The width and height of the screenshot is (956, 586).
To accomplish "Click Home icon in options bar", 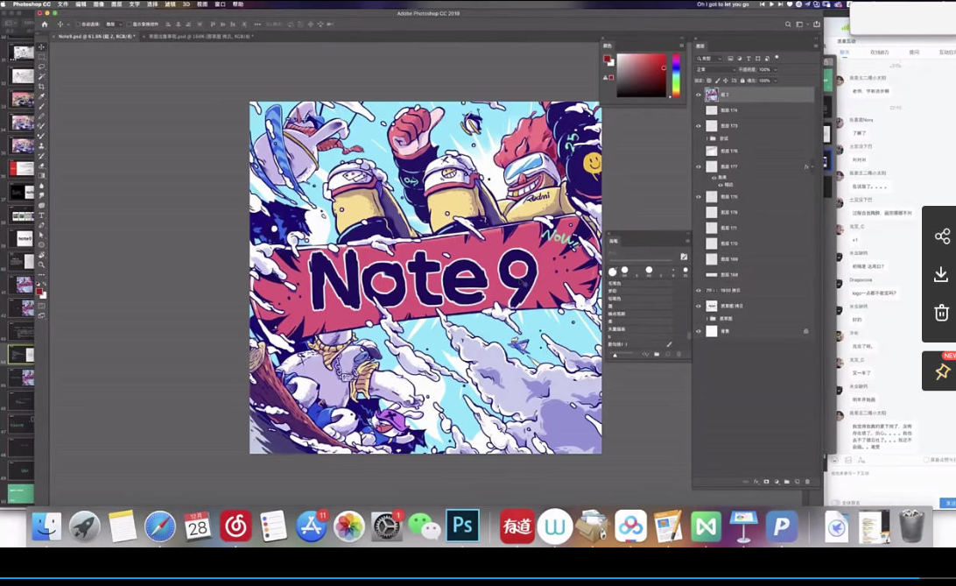I will [44, 25].
